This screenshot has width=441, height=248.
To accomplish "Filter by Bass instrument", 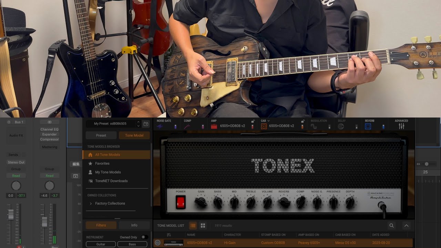I will pos(132,244).
